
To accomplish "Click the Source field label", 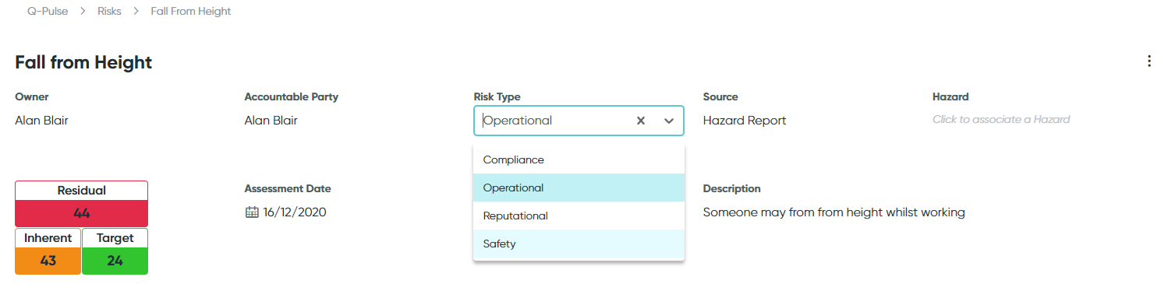I will pos(720,97).
